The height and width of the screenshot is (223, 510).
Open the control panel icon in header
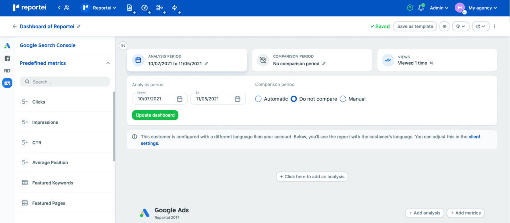coord(160,8)
